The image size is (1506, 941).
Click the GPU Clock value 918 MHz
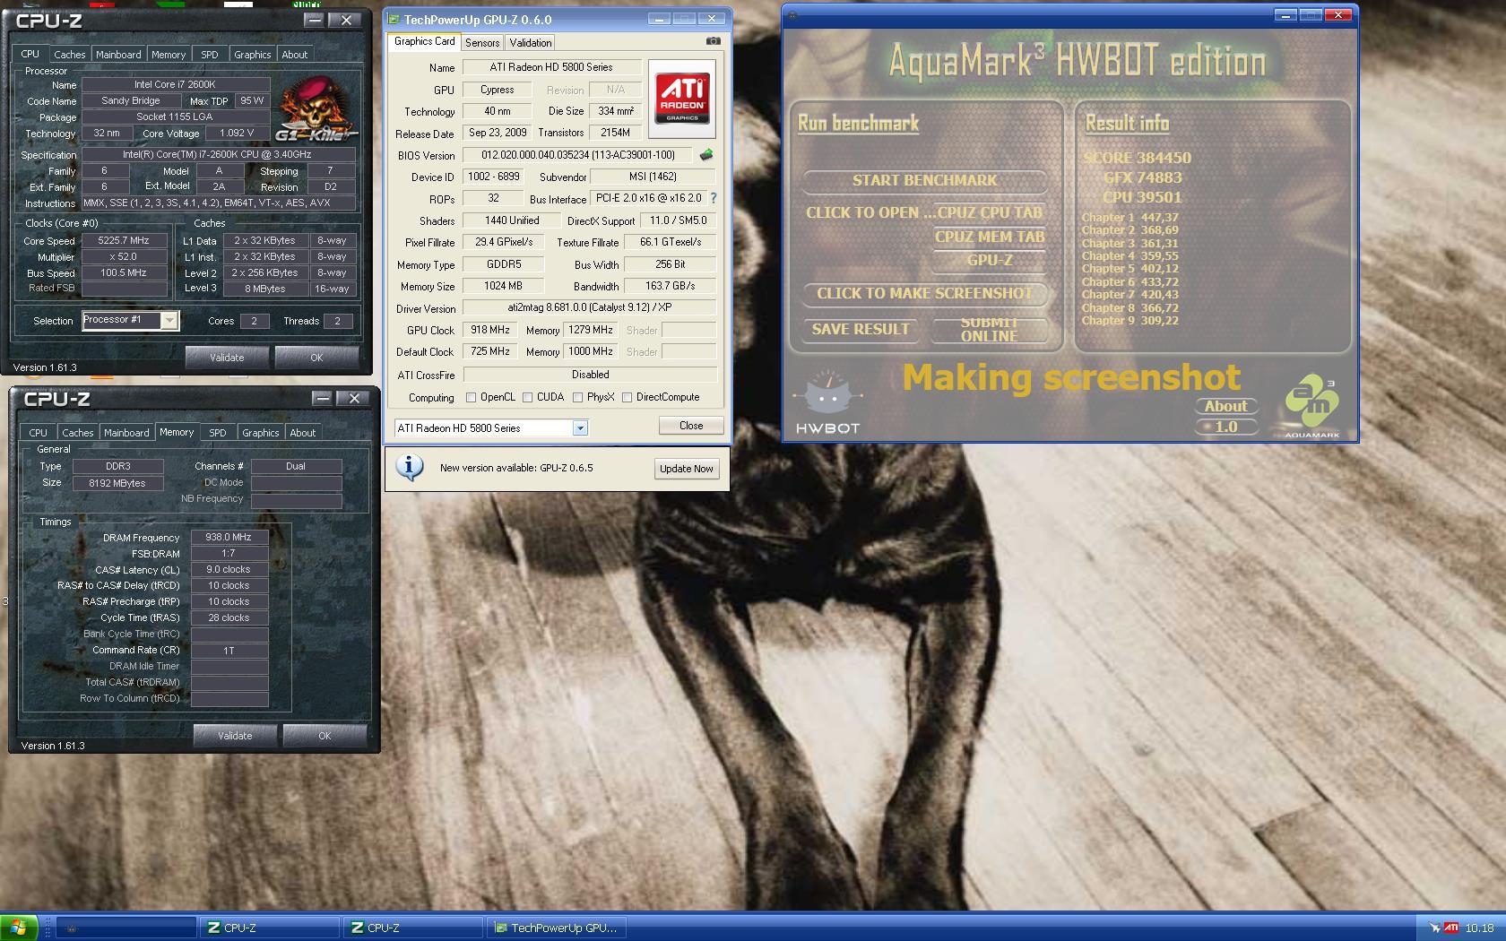click(490, 330)
